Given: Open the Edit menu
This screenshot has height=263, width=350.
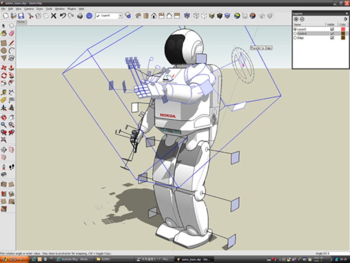Looking at the screenshot, I should (x=10, y=9).
